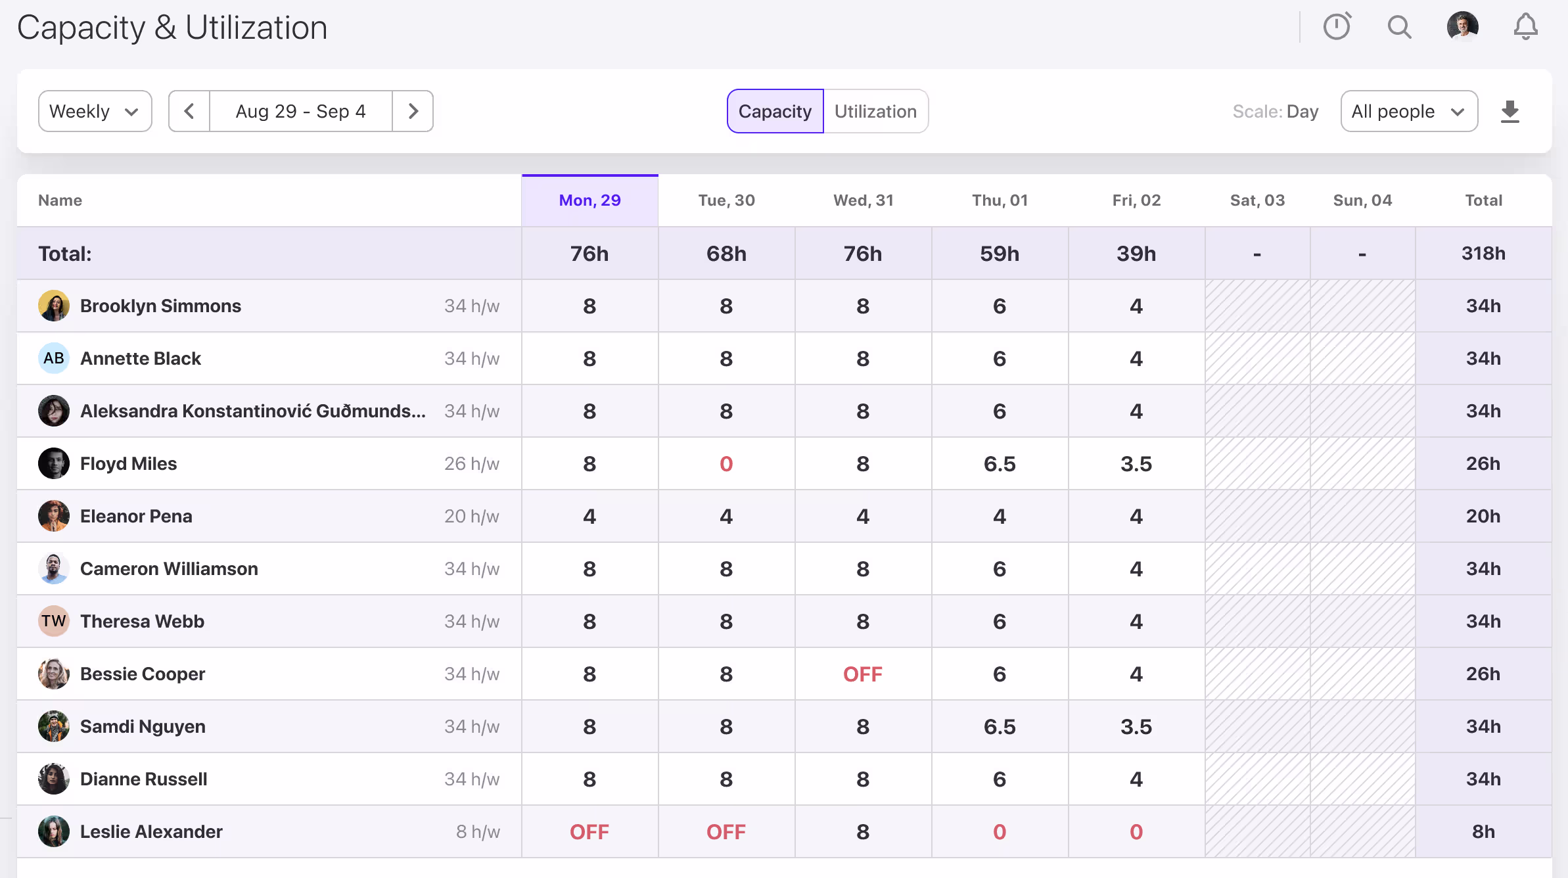This screenshot has height=878, width=1568.
Task: Advance to the next week with the right arrow
Action: pos(413,111)
